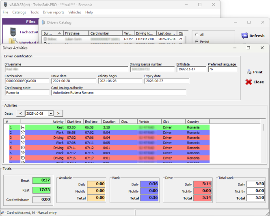The height and width of the screenshot is (216, 270).
Task: Click start time '07:02' in row 3
Action: pyautogui.click(x=71, y=137)
